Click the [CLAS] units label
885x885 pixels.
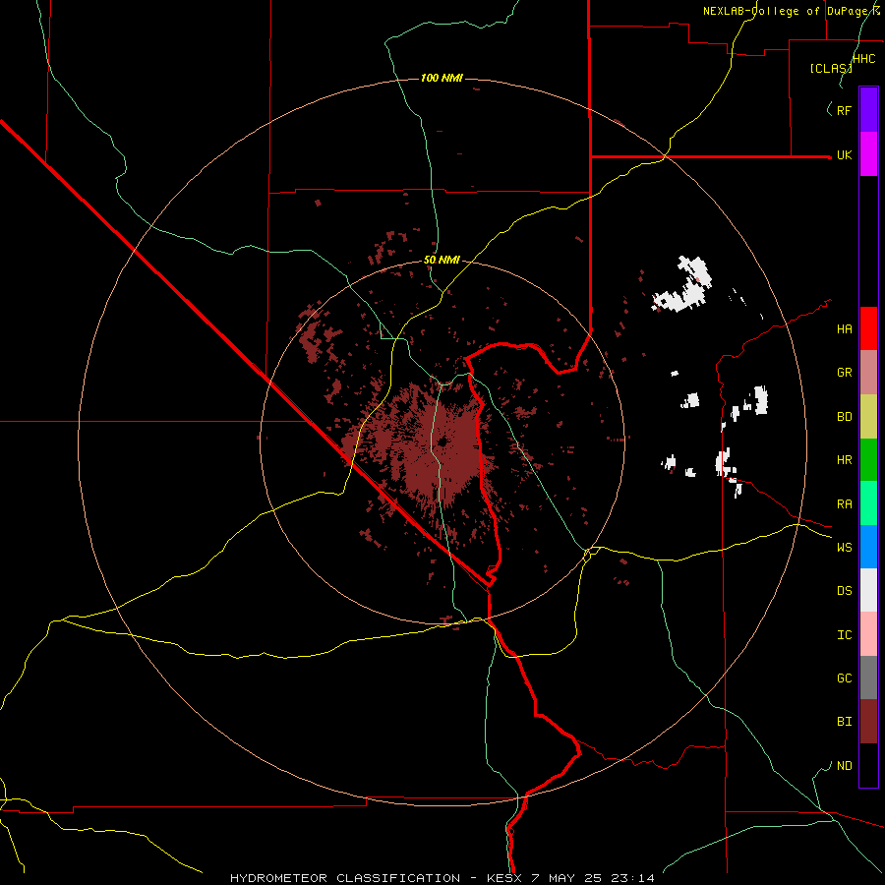831,68
